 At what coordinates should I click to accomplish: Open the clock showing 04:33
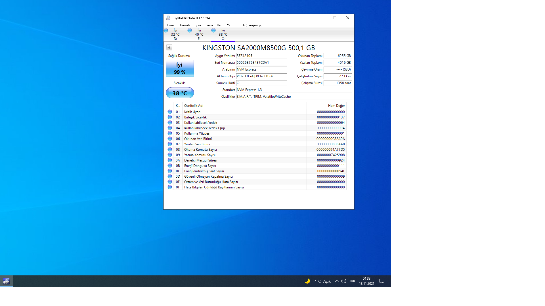366,281
